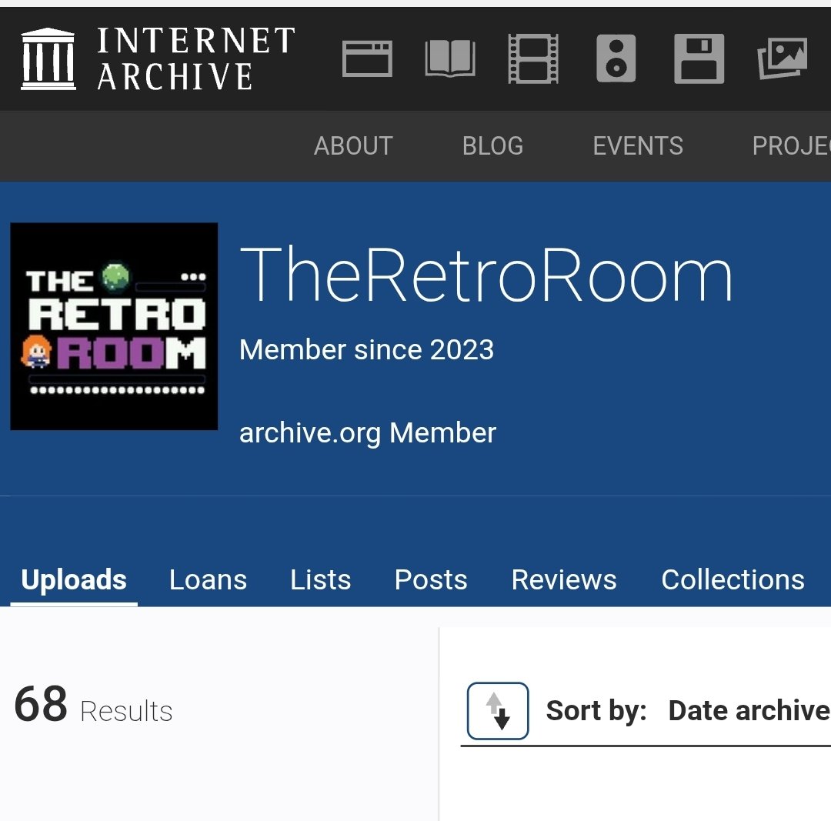The width and height of the screenshot is (831, 821).
Task: Go to the EVENTS page
Action: click(638, 145)
